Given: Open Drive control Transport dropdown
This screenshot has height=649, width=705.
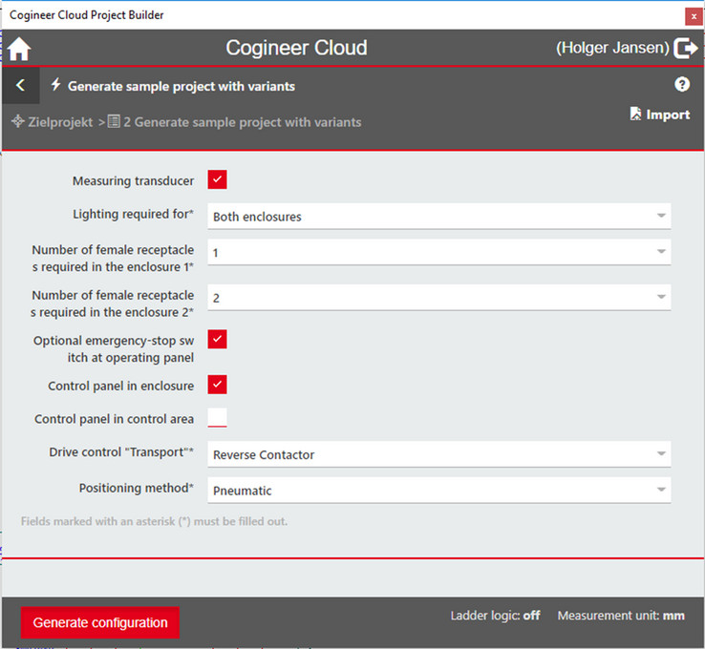Looking at the screenshot, I should tap(438, 455).
